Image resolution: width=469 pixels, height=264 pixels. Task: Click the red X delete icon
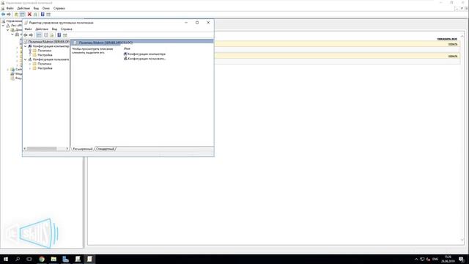click(x=29, y=15)
